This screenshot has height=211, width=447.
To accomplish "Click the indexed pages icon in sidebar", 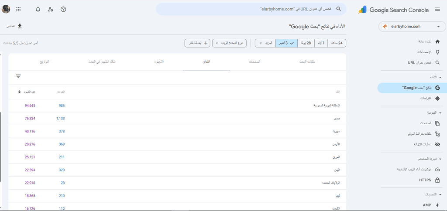I will pyautogui.click(x=437, y=123).
